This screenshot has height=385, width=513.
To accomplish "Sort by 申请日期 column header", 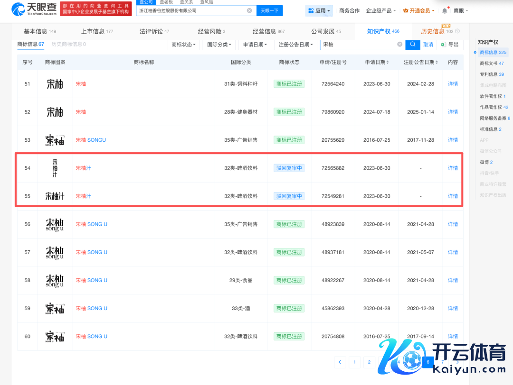I will tap(377, 63).
